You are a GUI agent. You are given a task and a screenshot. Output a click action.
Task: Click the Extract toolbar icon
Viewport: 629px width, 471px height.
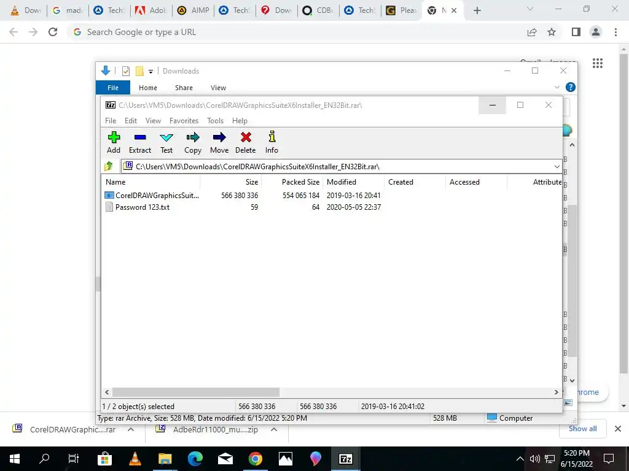[140, 142]
